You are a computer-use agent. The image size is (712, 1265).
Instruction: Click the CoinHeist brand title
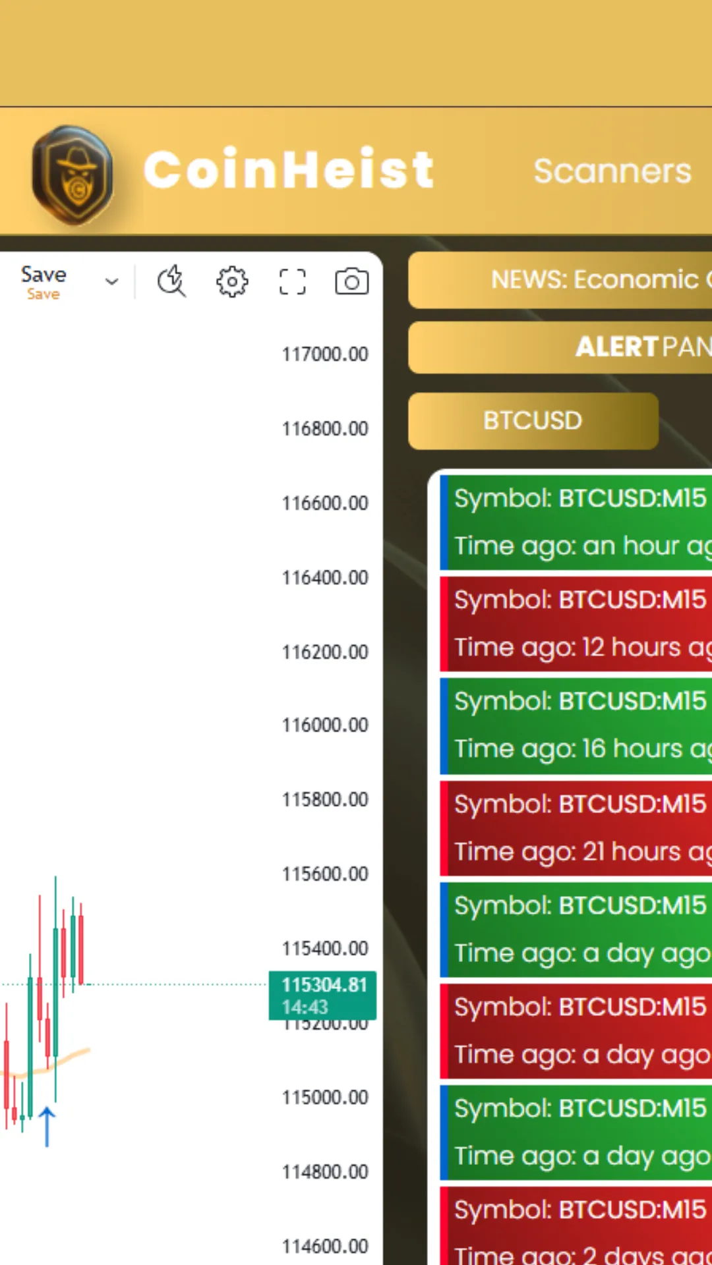coord(289,170)
